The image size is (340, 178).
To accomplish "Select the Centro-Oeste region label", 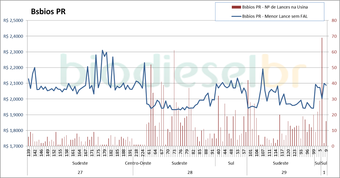I will 138,164.
